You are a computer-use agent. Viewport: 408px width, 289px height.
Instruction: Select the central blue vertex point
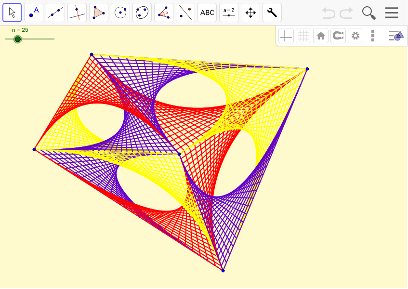point(179,154)
